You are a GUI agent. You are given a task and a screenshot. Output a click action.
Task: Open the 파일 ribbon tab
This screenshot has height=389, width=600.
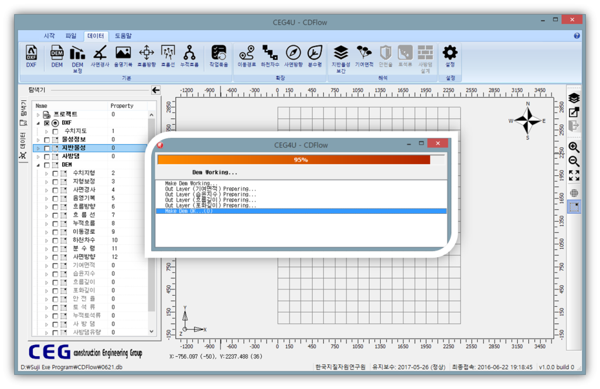click(x=71, y=36)
